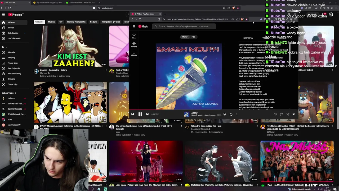Open Polubione filmy in sidebar

click(x=14, y=73)
